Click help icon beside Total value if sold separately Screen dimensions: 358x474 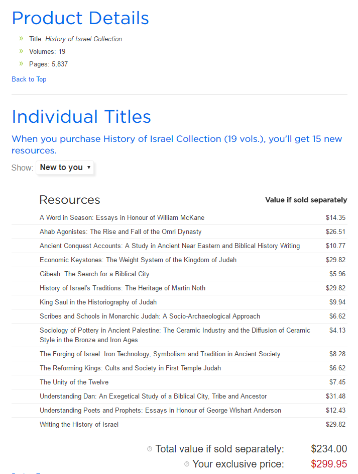(150, 449)
